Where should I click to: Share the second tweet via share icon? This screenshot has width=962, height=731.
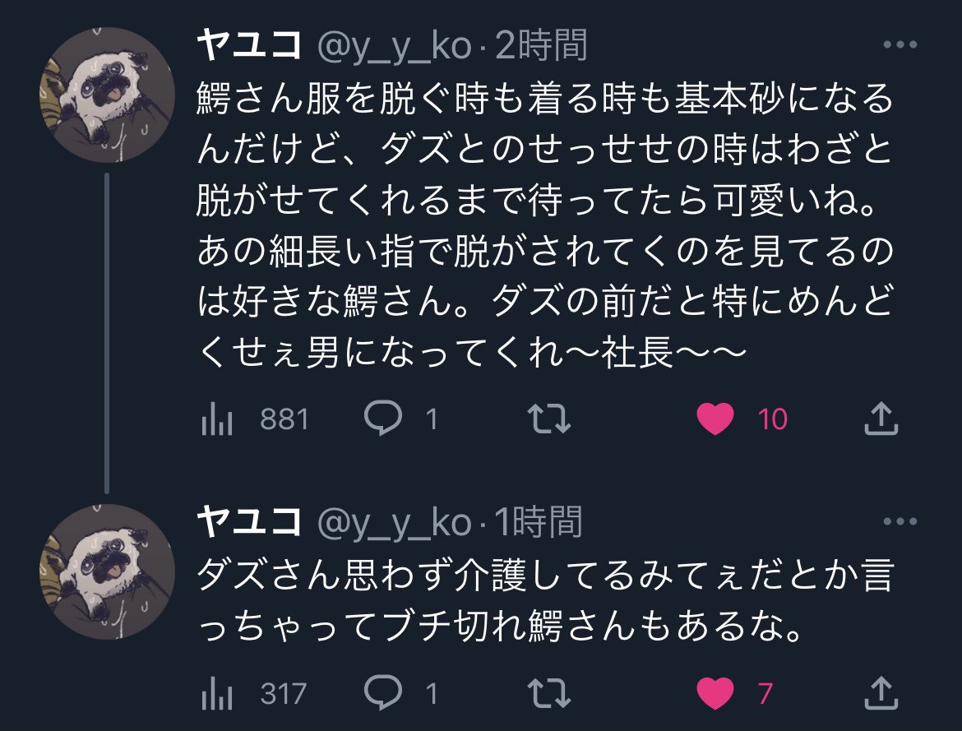tap(881, 693)
